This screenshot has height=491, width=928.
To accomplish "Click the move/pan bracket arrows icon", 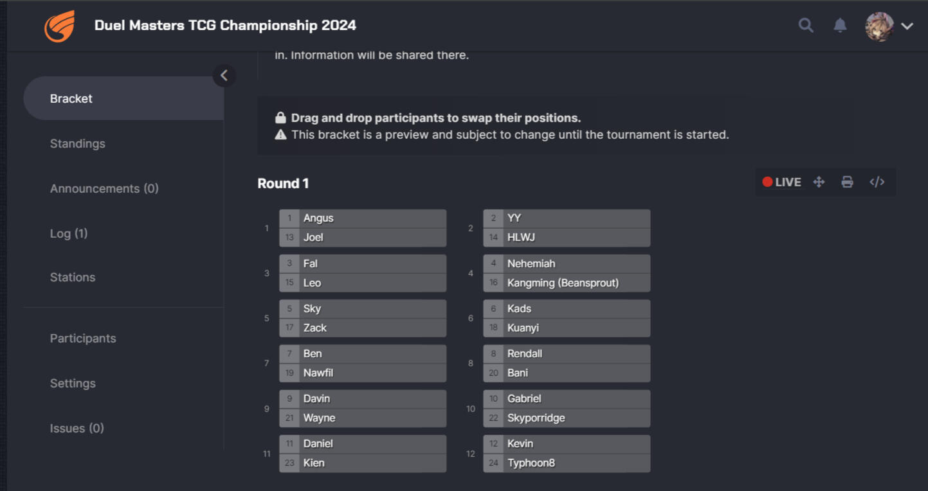I will coord(819,182).
